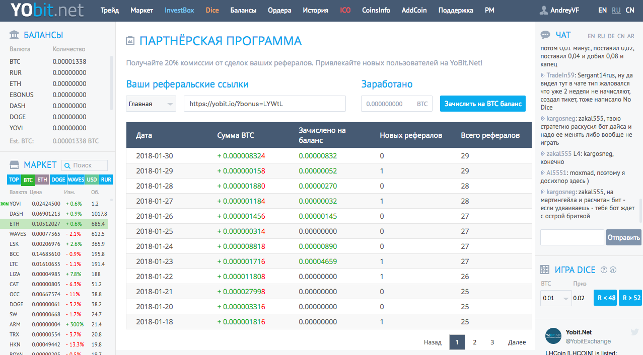Click the speech bubble chat icon
This screenshot has width=643, height=355.
545,35
